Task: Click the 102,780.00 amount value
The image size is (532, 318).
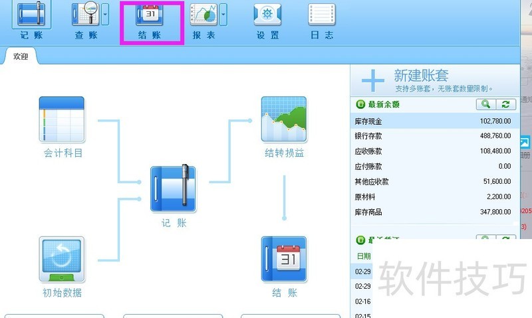Action: click(x=495, y=121)
